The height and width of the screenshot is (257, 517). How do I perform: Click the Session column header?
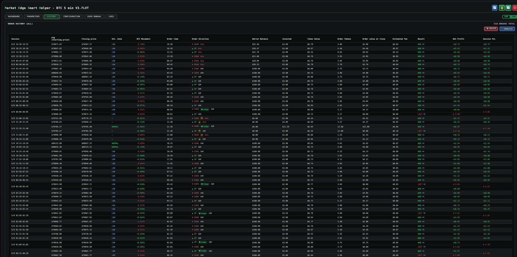[15, 39]
